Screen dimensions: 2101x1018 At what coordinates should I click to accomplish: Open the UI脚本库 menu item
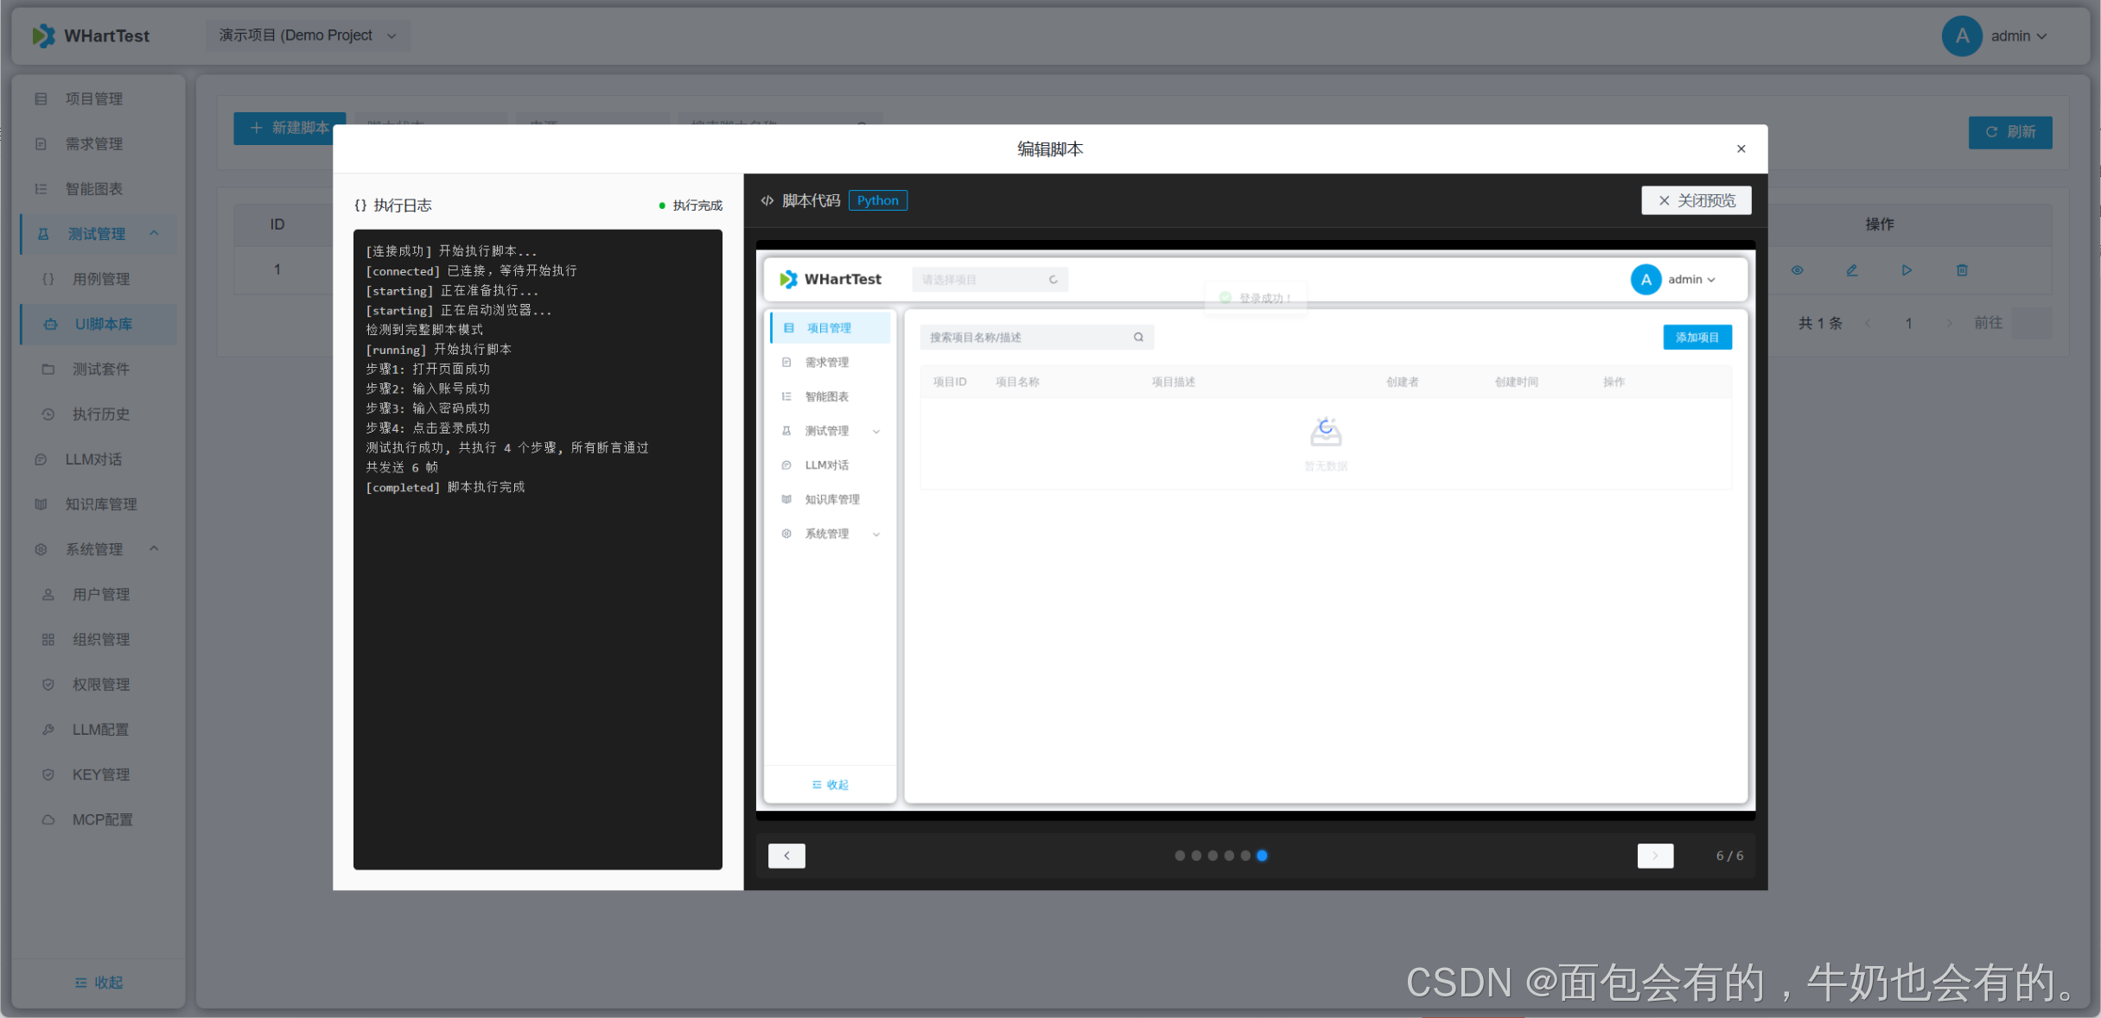103,324
